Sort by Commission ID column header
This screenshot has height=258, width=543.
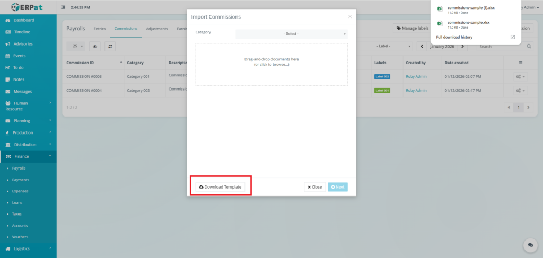(93, 63)
